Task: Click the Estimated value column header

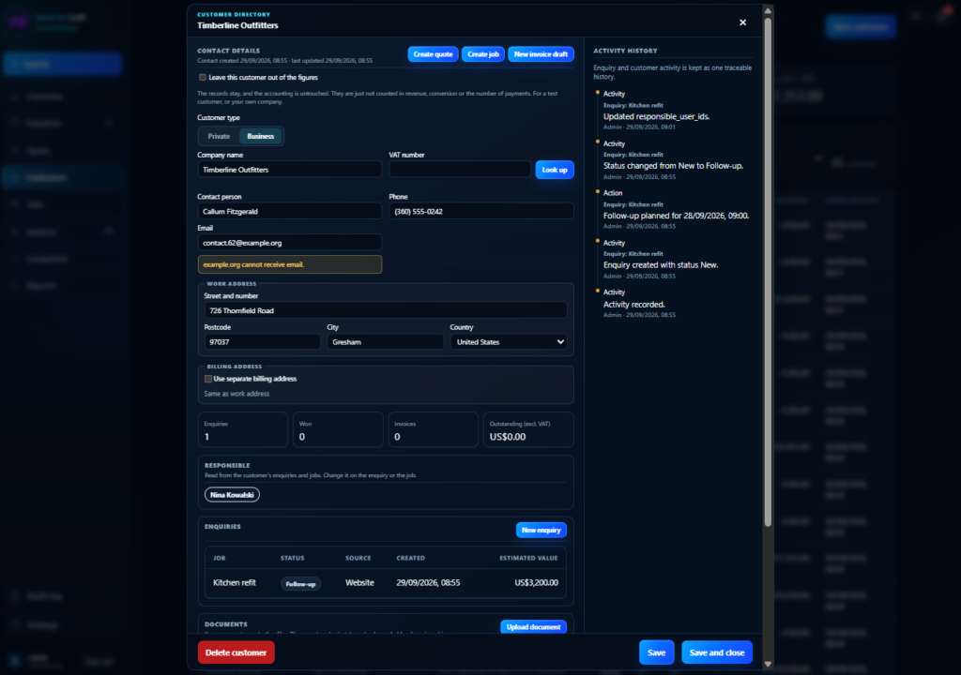Action: (x=528, y=558)
